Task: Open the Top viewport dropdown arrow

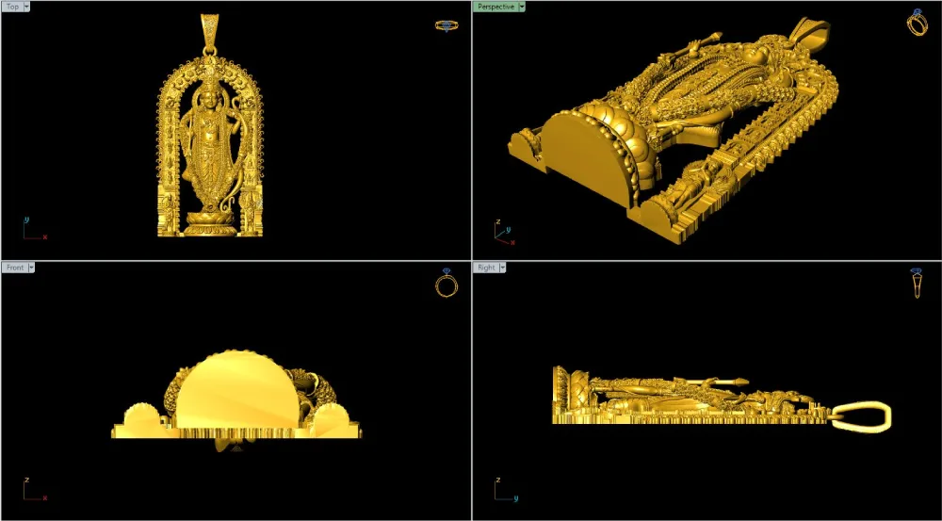Action: click(x=27, y=7)
